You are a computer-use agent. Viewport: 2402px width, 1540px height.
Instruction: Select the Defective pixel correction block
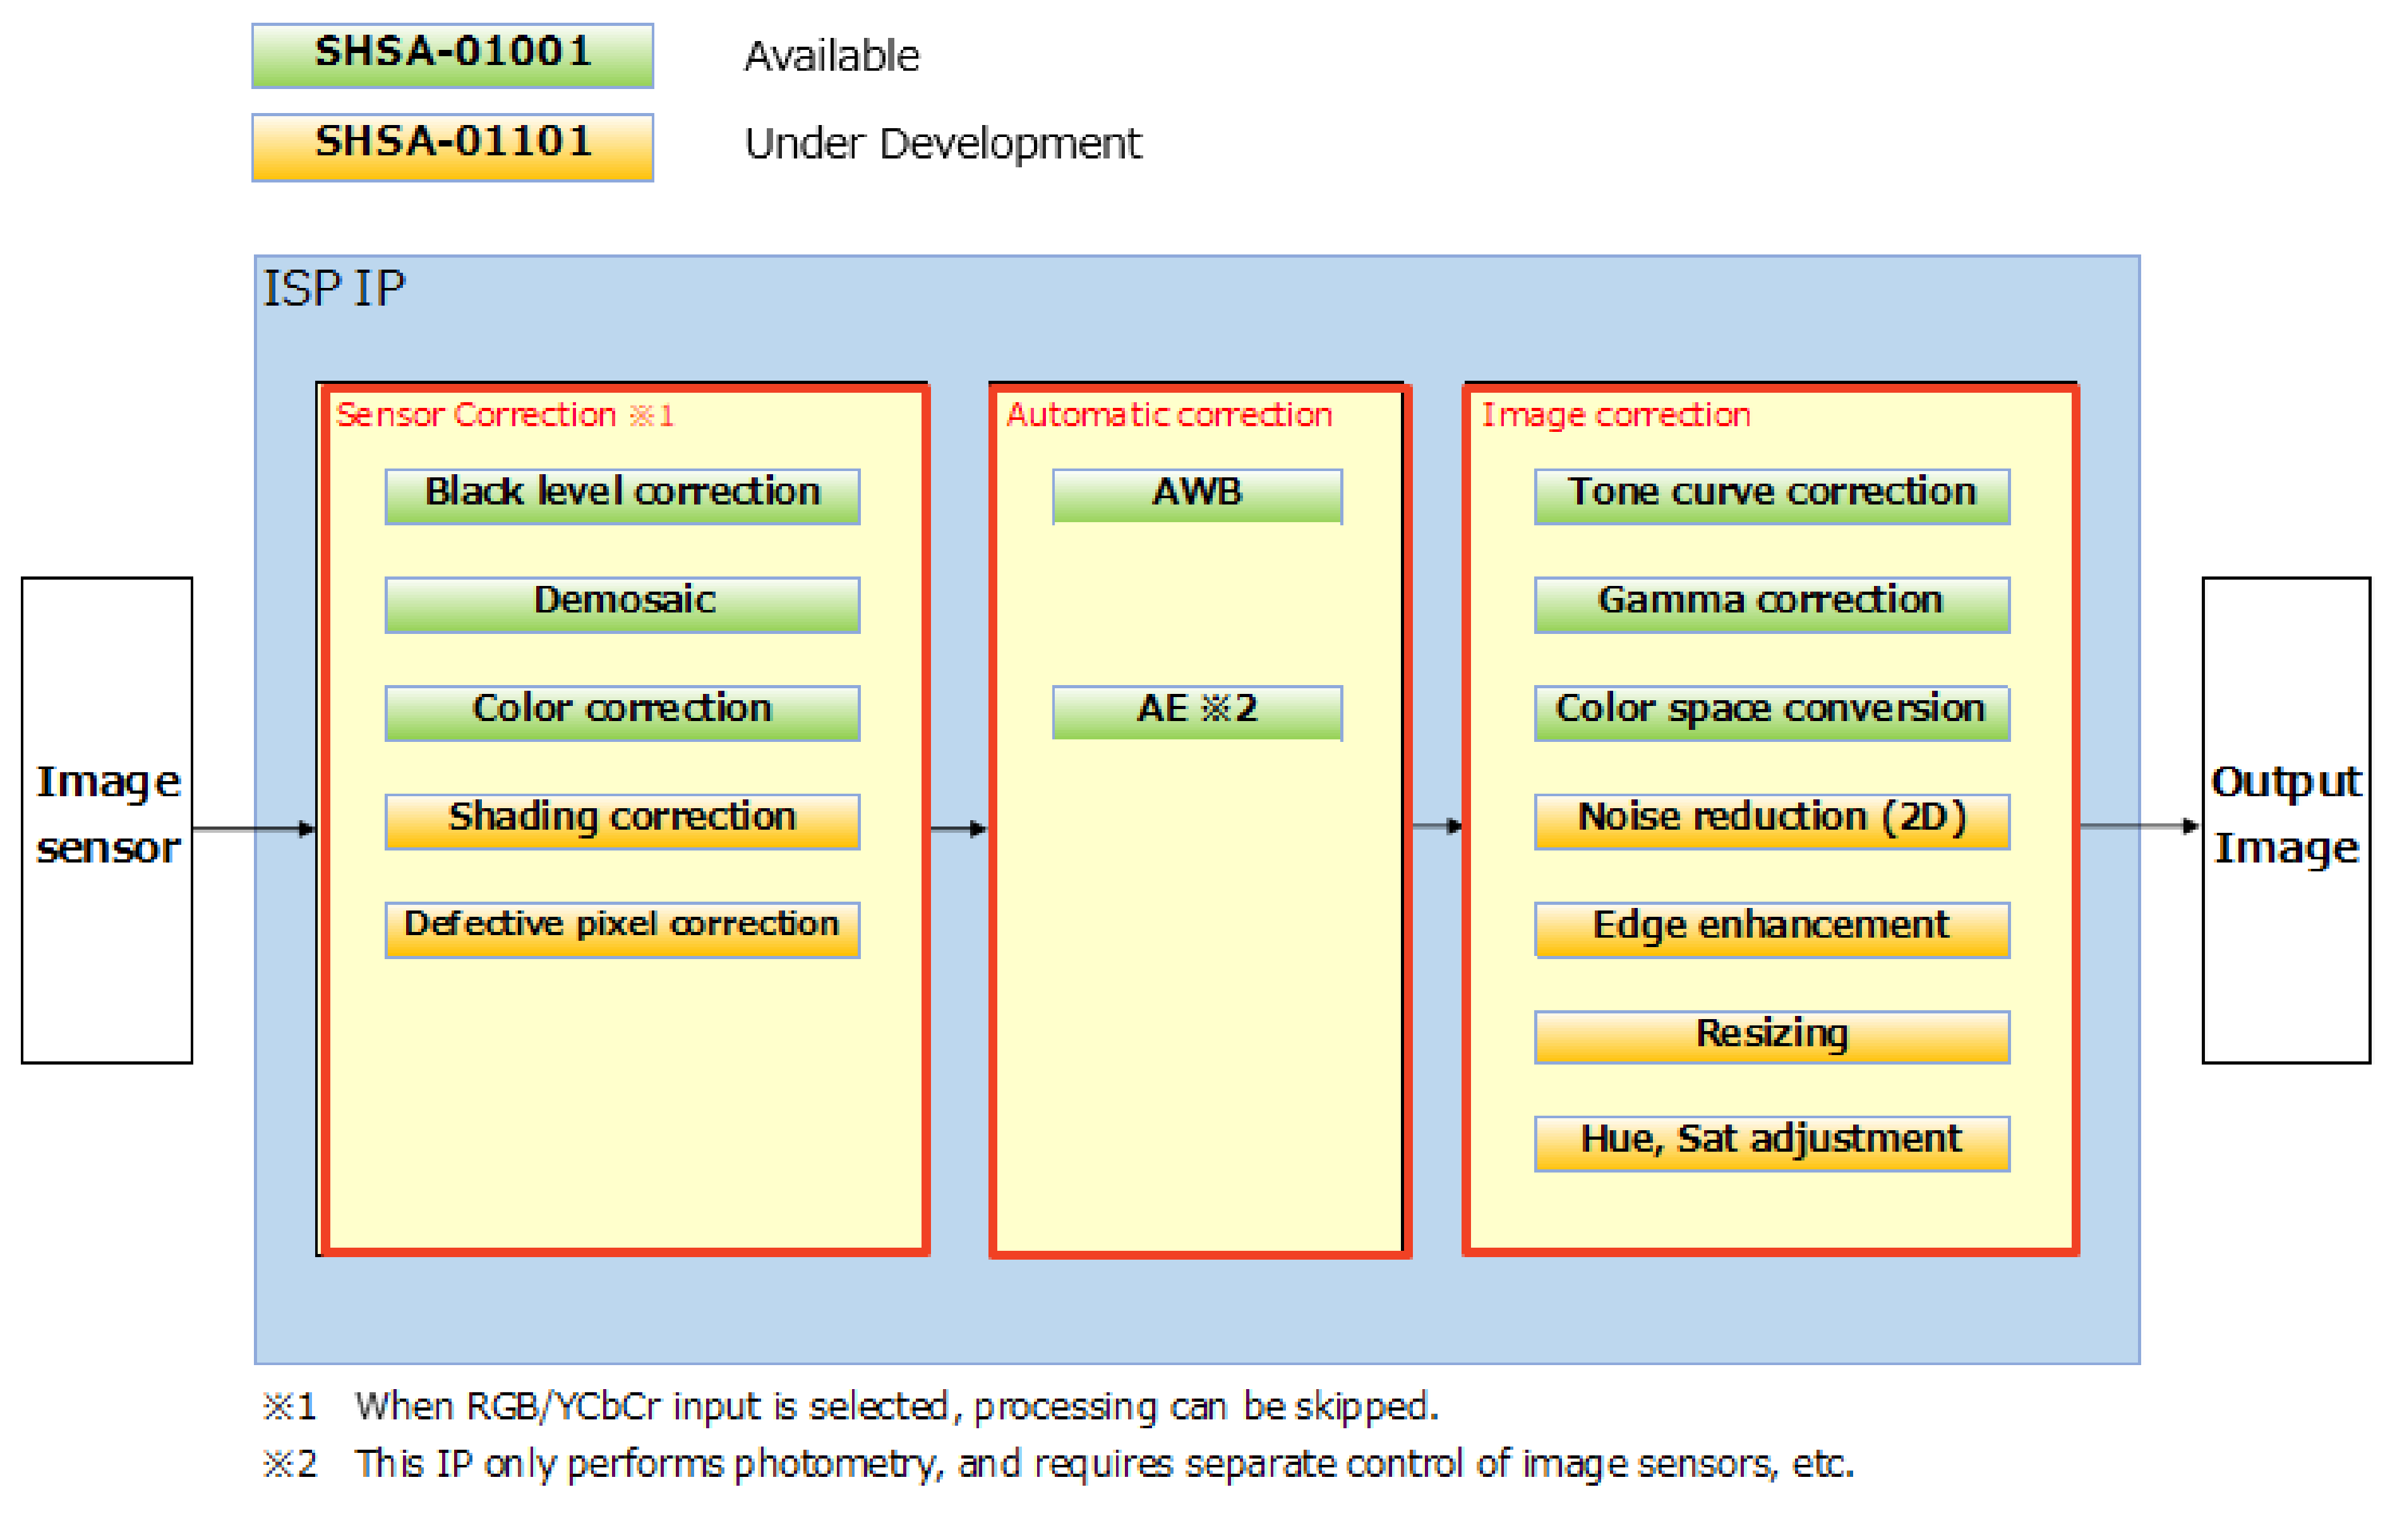[x=622, y=929]
